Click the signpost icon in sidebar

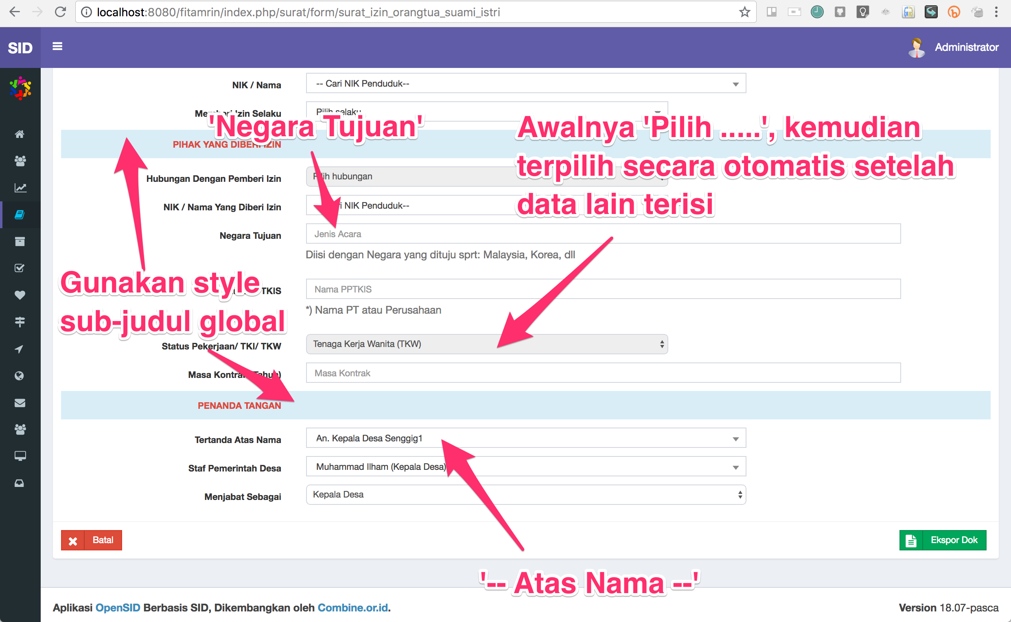20,321
